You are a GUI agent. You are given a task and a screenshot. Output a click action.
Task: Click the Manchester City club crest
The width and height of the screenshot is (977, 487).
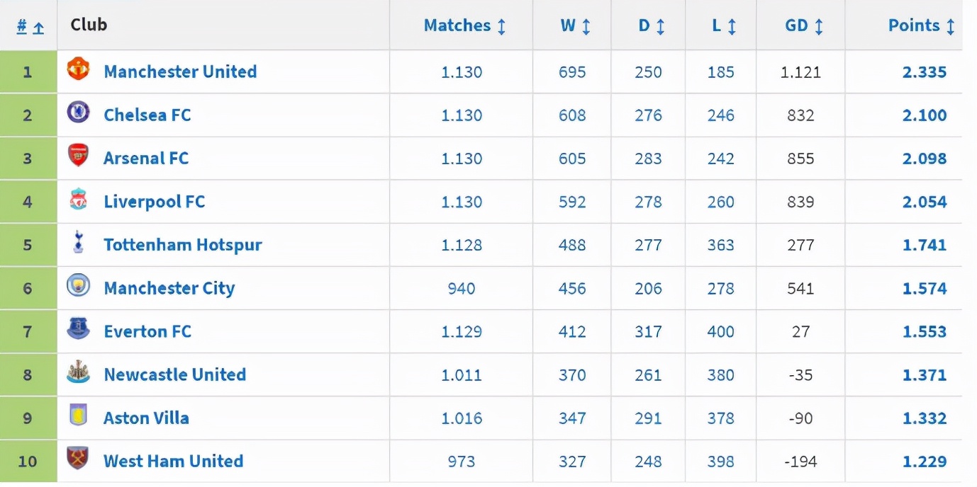pos(78,285)
